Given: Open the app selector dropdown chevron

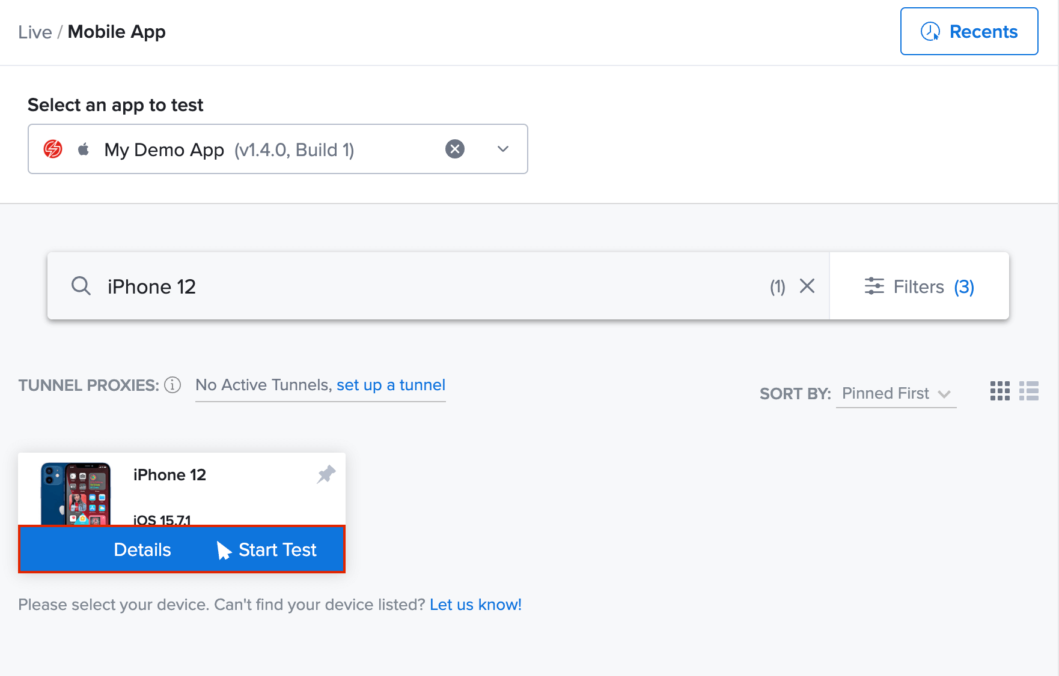Looking at the screenshot, I should (x=503, y=149).
